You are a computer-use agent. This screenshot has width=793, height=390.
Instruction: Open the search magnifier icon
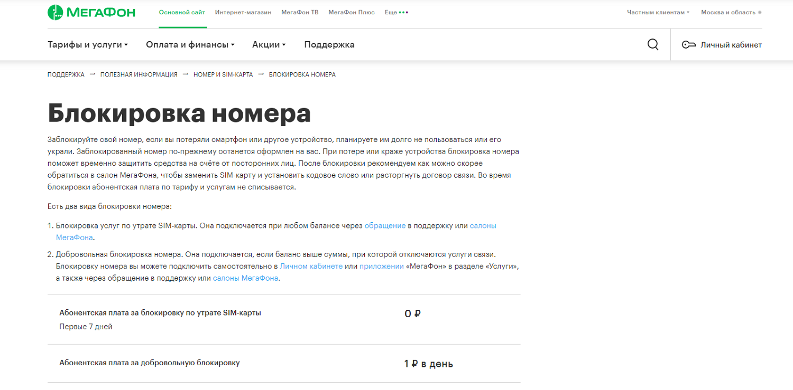653,45
